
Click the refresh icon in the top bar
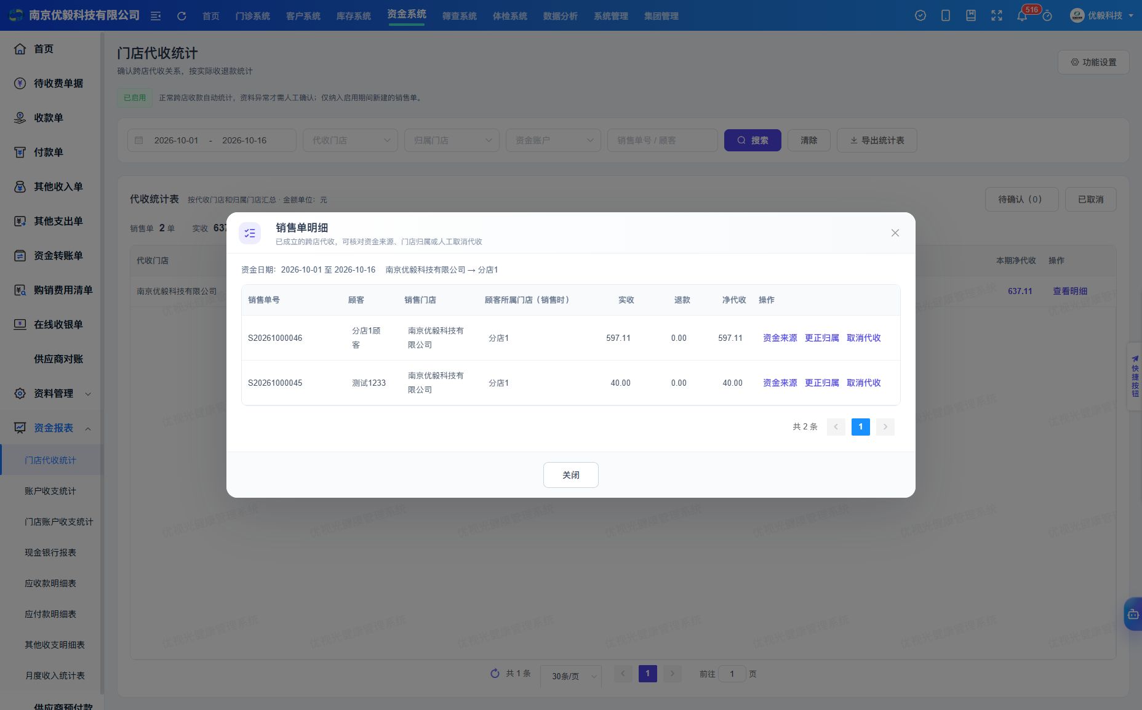click(182, 16)
